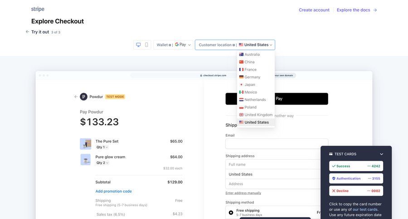Click the TEST MODE badge

pos(115,97)
